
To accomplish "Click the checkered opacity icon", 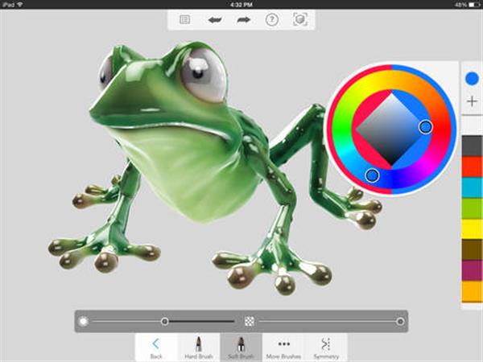I will (x=250, y=321).
